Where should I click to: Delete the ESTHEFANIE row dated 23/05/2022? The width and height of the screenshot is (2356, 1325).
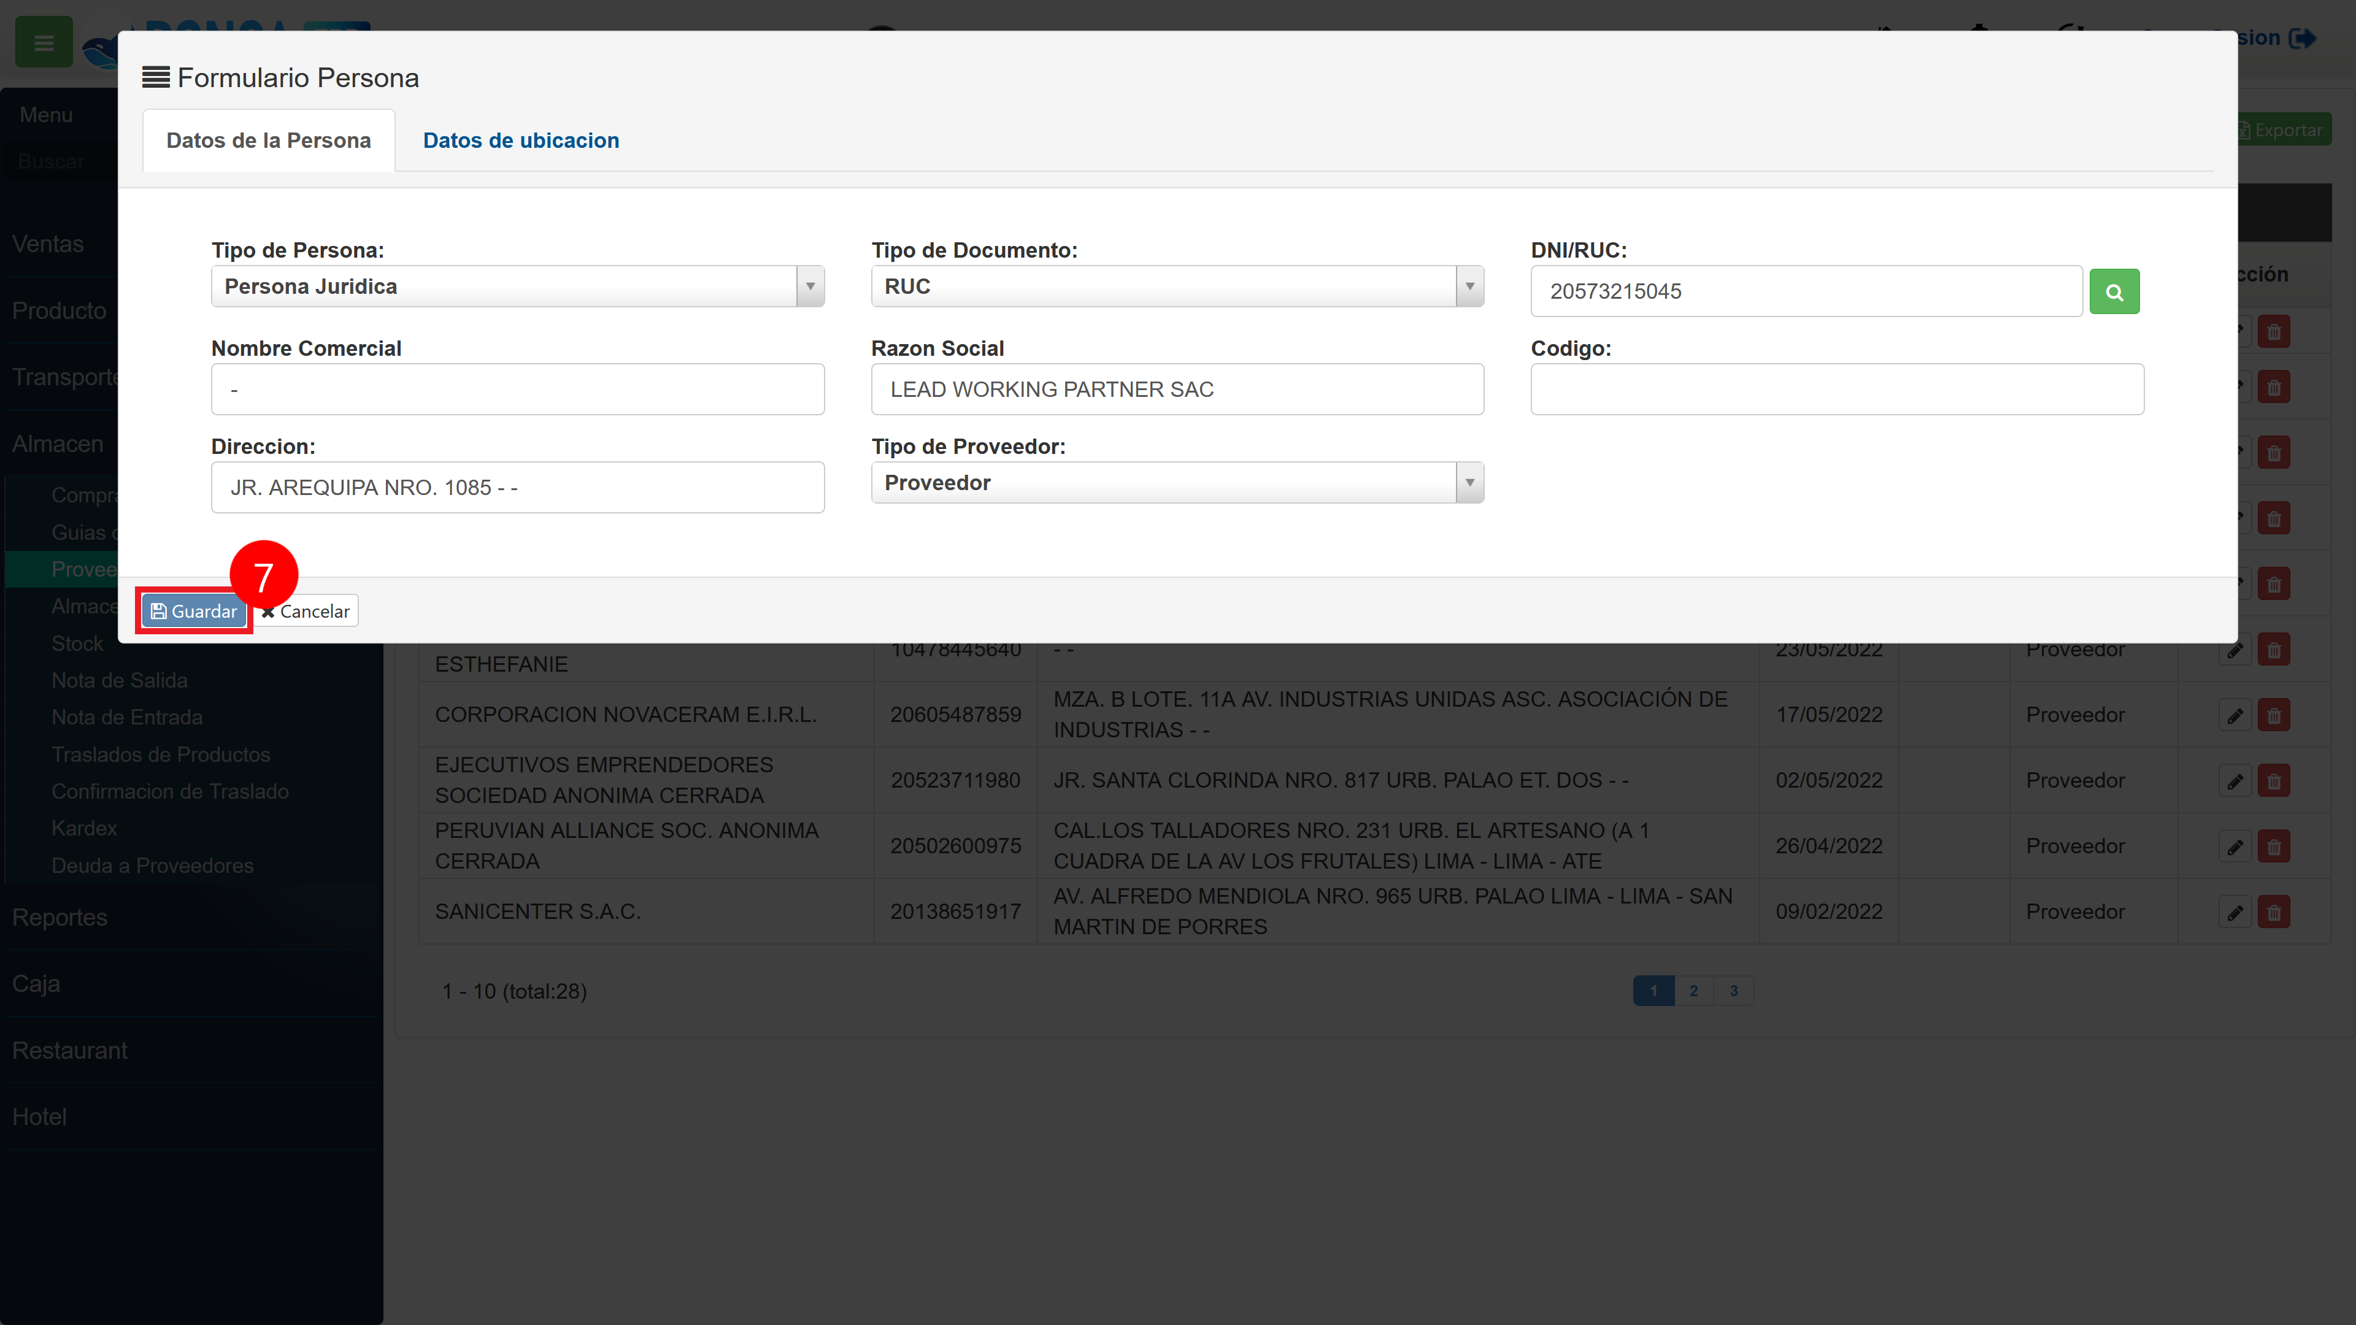pos(2274,650)
